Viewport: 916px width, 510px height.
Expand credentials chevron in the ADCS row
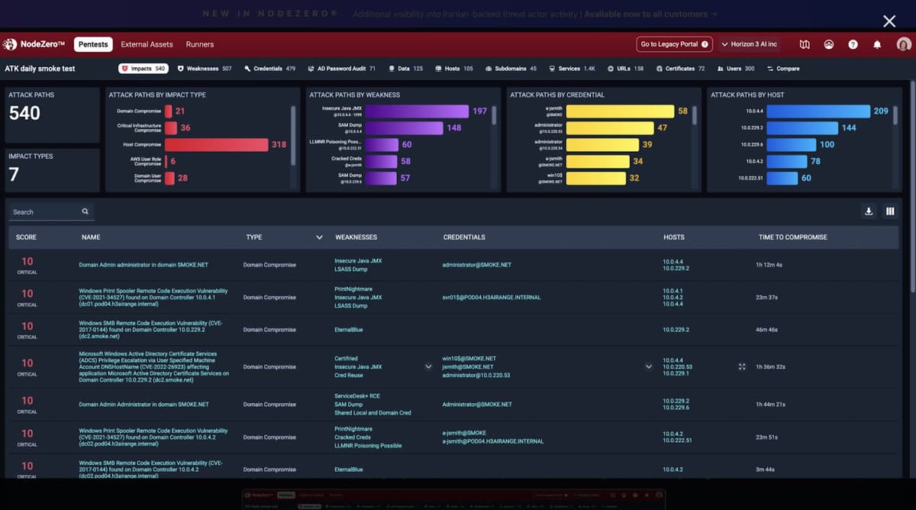point(649,366)
